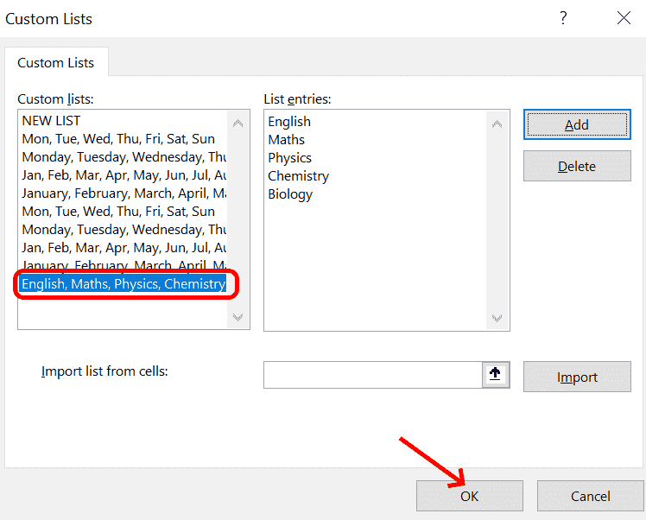Click the range selector collapse icon

coord(496,375)
